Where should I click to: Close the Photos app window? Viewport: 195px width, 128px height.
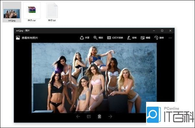170,30
